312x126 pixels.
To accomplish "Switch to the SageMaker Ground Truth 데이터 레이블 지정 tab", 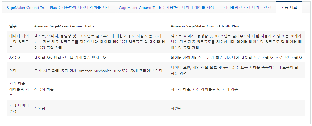I will click(x=166, y=8).
